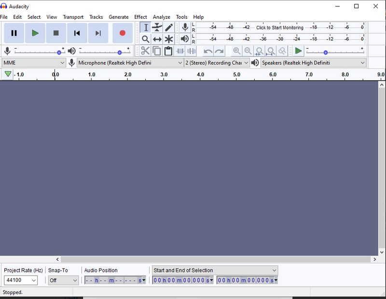Click the Undo icon
Viewport: 386px width, 299px height.
pyautogui.click(x=207, y=51)
